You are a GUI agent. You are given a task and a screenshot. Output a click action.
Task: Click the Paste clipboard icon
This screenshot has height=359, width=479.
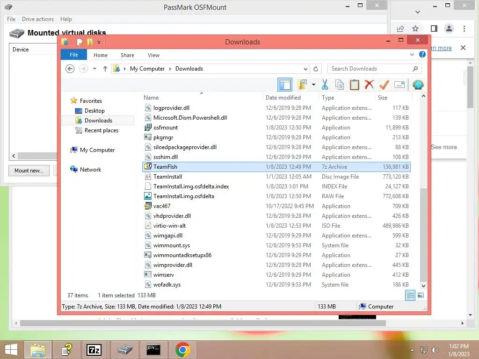point(355,85)
